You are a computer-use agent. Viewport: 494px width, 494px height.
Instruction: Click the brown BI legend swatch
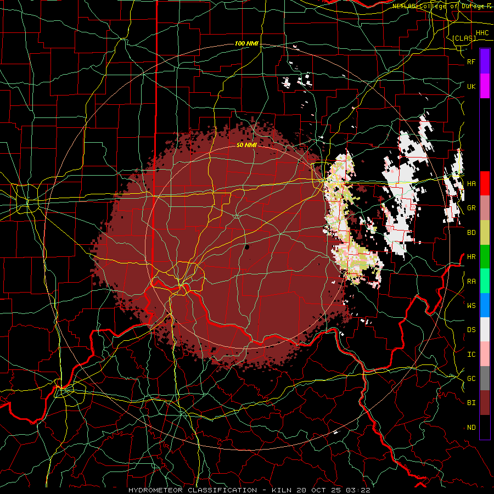pos(485,403)
